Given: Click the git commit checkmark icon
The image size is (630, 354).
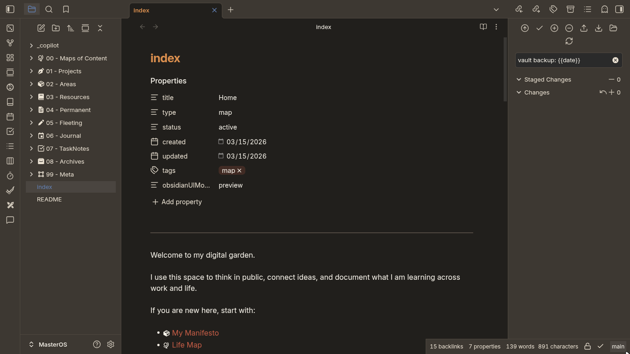Looking at the screenshot, I should point(540,28).
